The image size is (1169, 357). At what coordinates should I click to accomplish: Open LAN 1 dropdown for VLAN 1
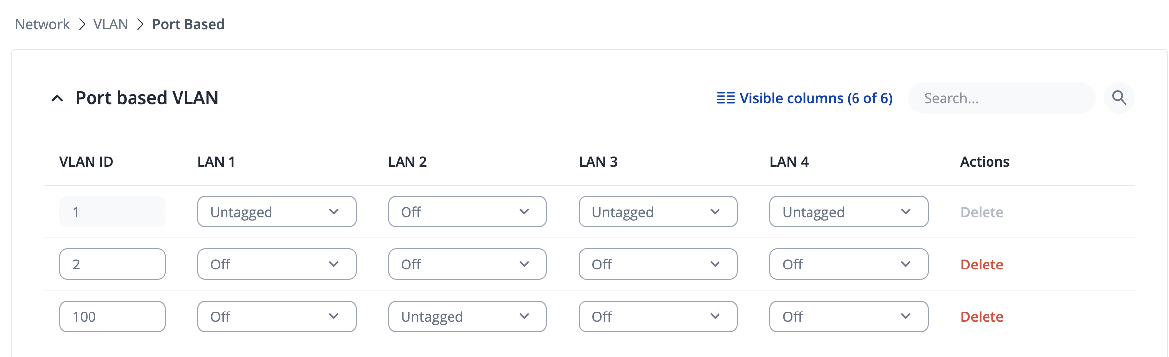tap(276, 212)
